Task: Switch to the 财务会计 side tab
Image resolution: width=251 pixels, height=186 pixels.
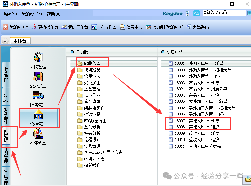Action: (6, 115)
